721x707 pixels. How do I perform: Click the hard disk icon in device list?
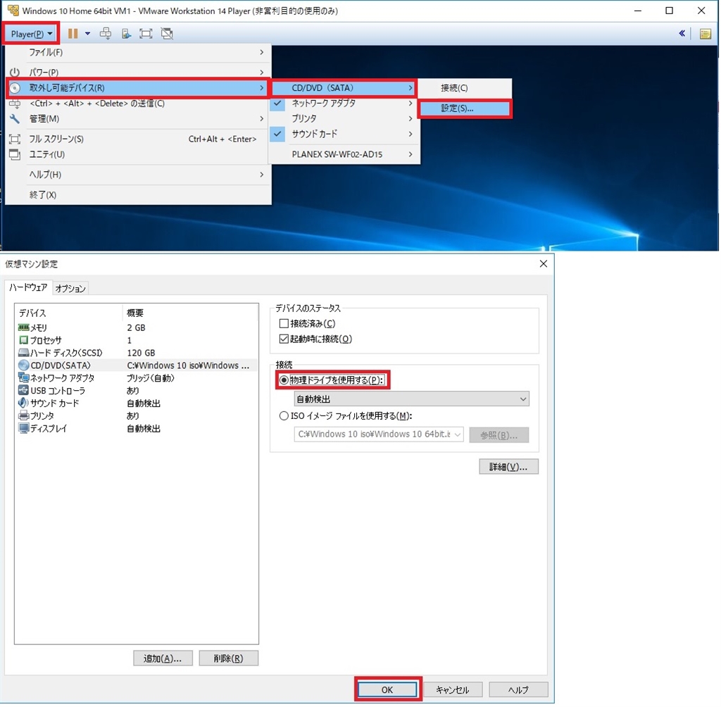coord(23,353)
